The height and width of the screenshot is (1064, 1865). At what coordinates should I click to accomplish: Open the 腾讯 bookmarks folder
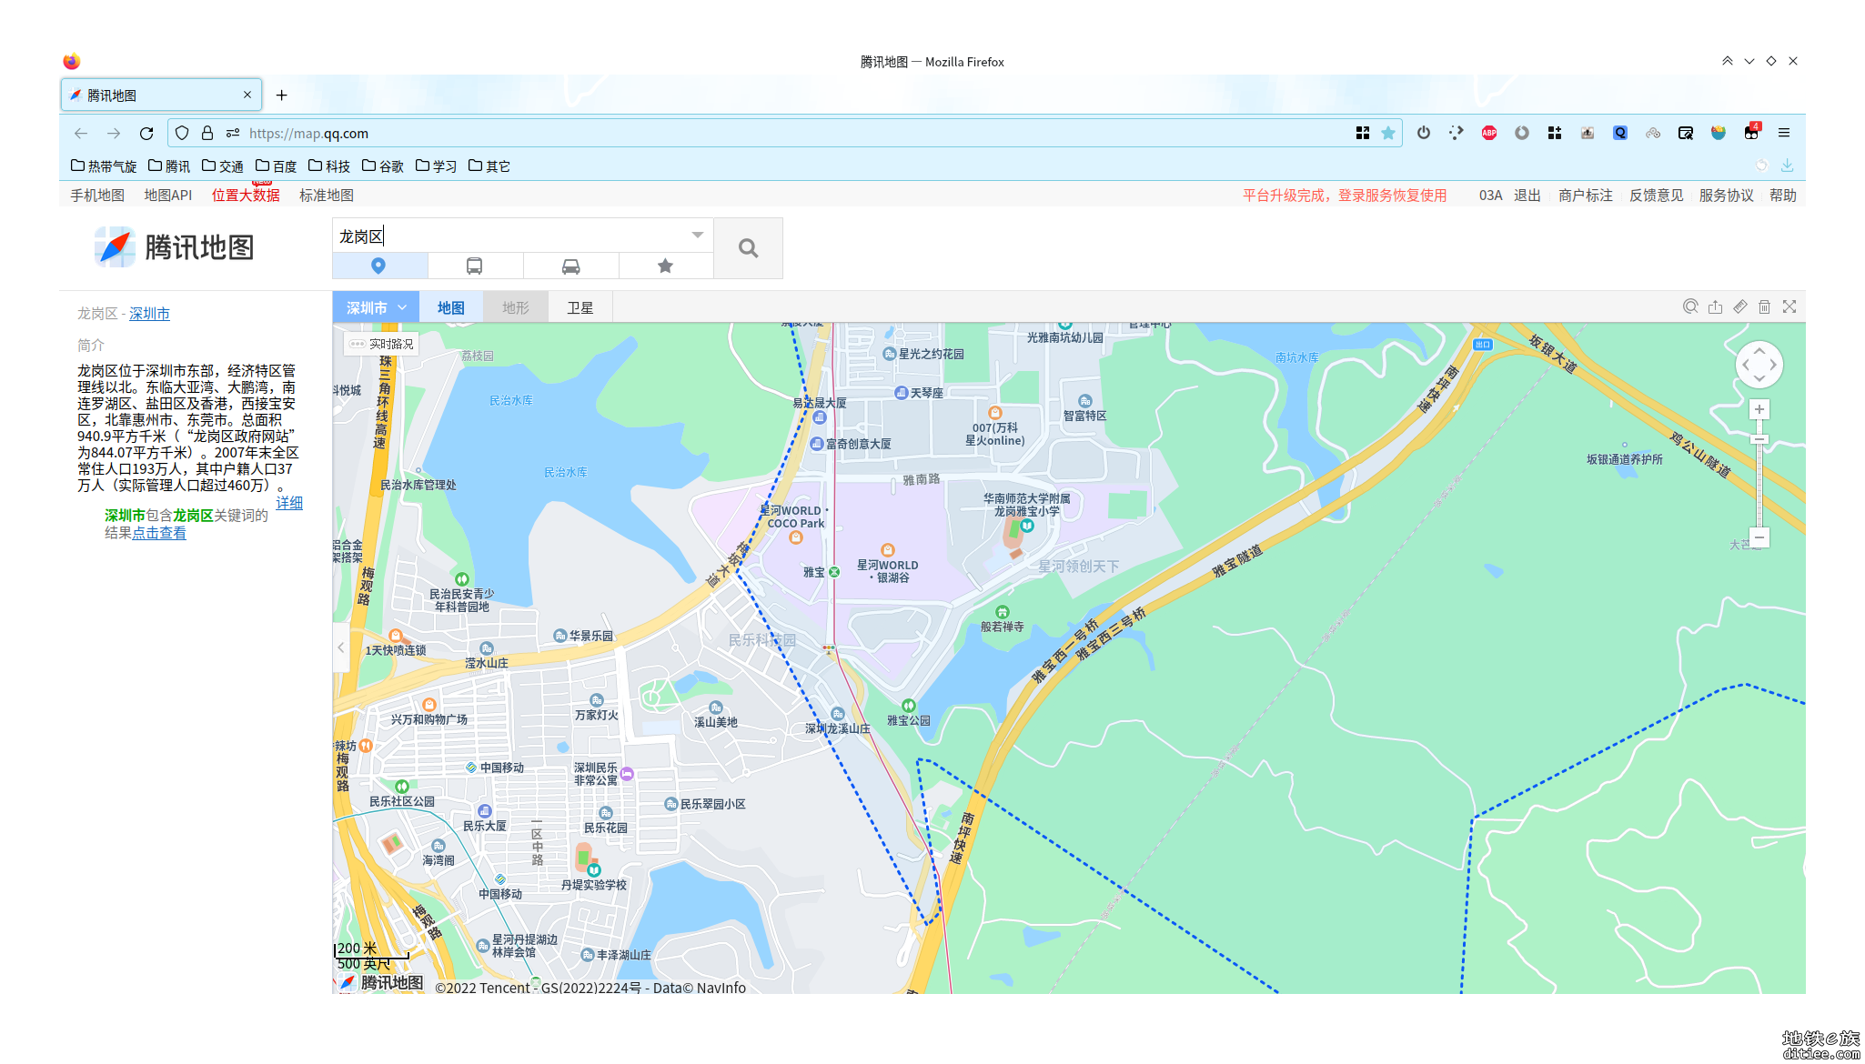point(169,166)
